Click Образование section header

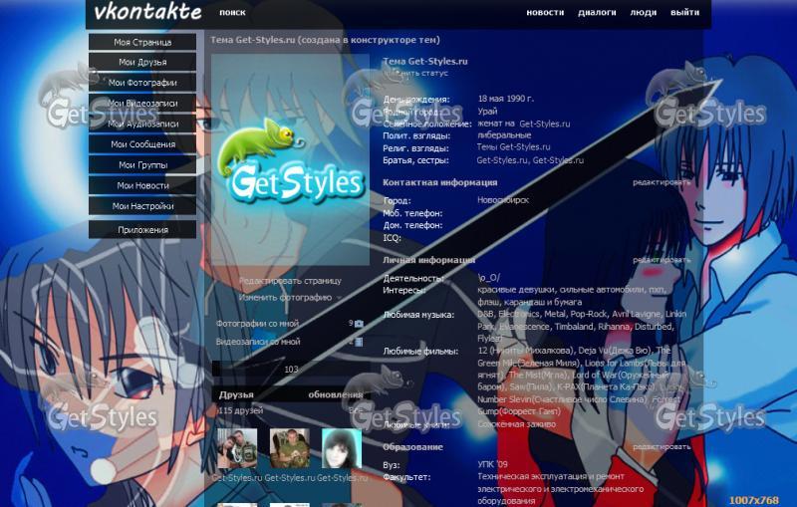pyautogui.click(x=412, y=447)
